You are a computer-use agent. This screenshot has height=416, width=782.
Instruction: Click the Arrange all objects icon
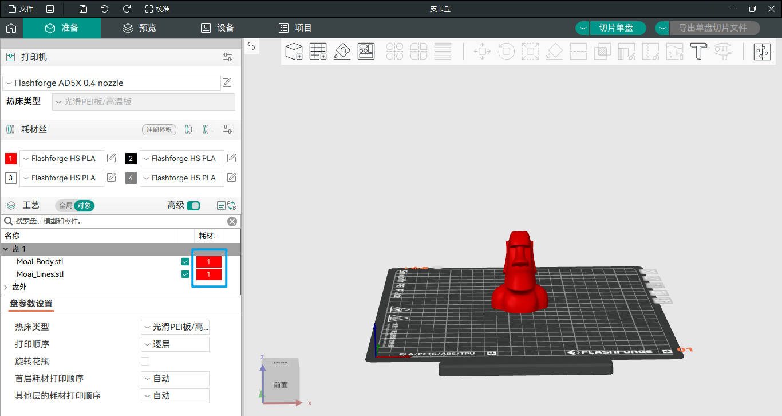[x=366, y=52]
